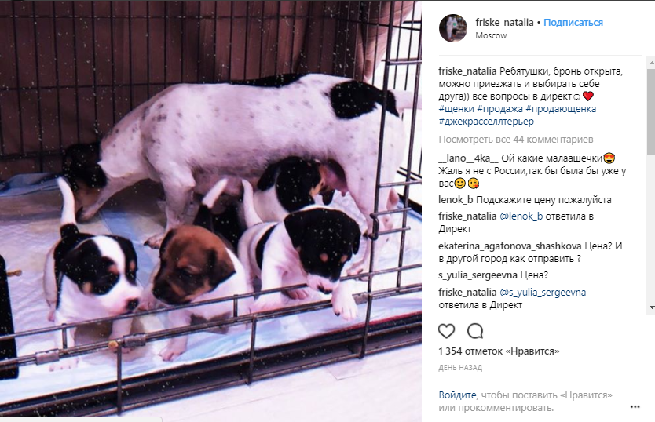
Task: Click the Войдите login link
Action: coord(457,395)
